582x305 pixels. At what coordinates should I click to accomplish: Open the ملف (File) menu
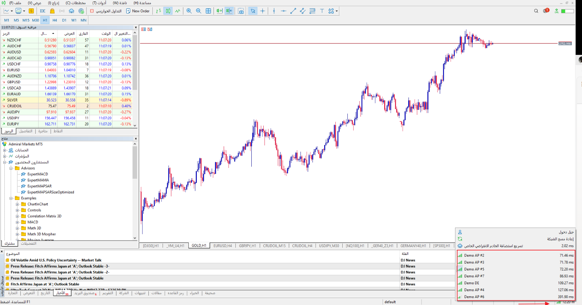[x=15, y=3]
